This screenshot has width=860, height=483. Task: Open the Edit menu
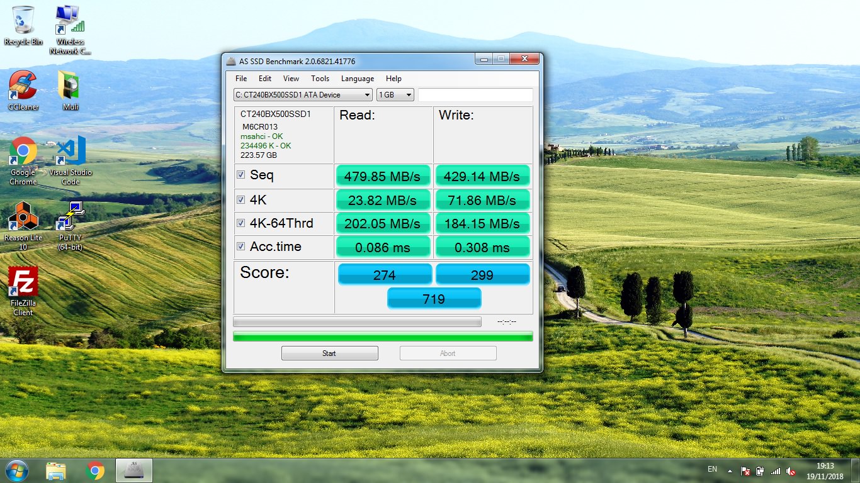point(265,79)
